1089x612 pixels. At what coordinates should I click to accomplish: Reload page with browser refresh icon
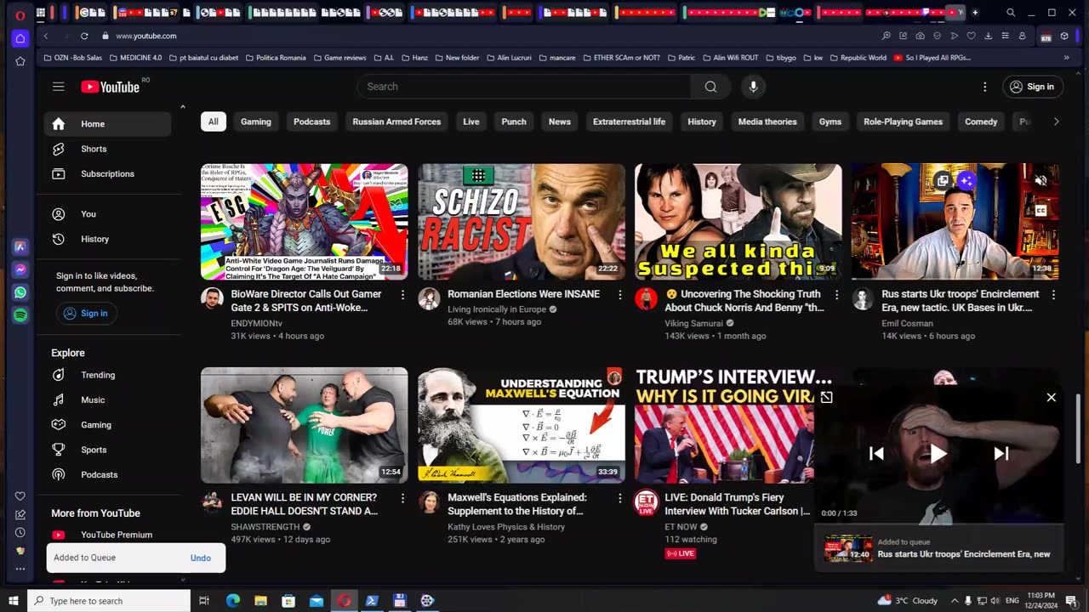84,36
